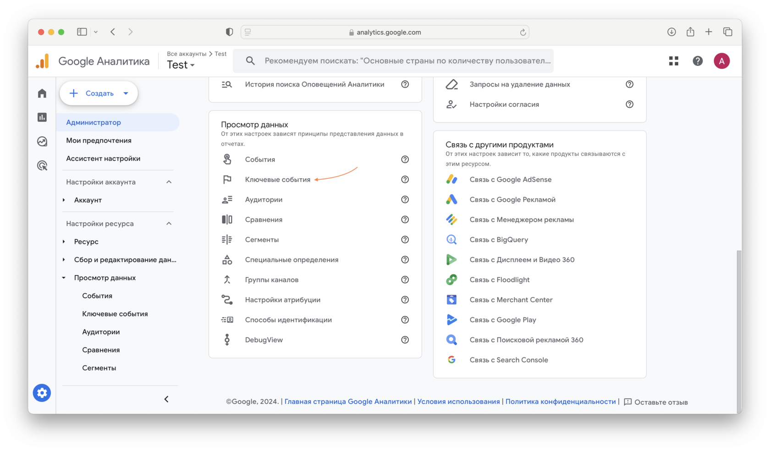Image resolution: width=770 pixels, height=451 pixels.
Task: Collapse Настройки аккаунта section
Action: point(169,182)
